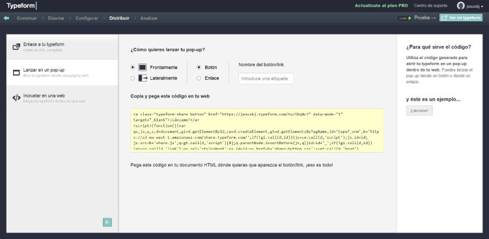Click the external link icon beside Enlace a tu typeform
This screenshot has width=489, height=239.
pyautogui.click(x=16, y=47)
